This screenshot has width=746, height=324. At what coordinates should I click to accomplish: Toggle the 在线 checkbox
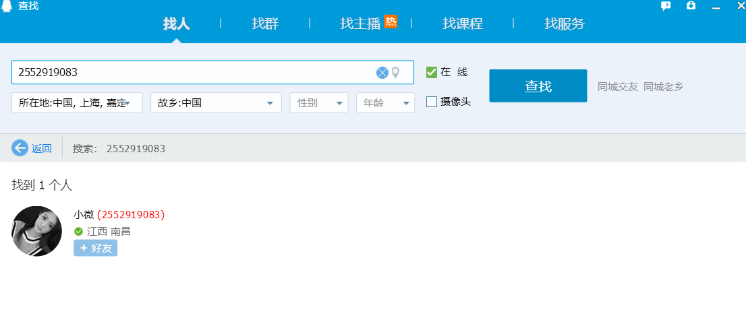click(431, 72)
